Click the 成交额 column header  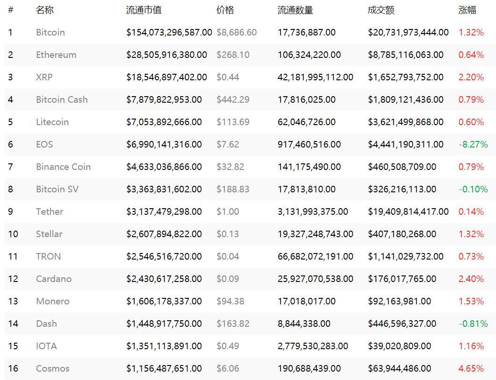pos(381,10)
